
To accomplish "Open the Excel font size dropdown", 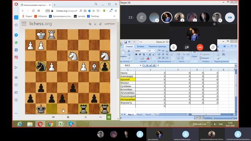I will click(154, 51).
